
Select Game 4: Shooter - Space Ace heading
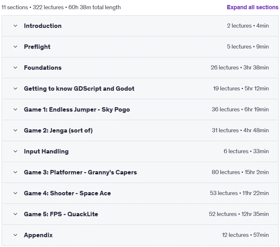pyautogui.click(x=67, y=193)
